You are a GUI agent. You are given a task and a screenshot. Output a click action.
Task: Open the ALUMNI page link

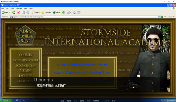click(26, 71)
